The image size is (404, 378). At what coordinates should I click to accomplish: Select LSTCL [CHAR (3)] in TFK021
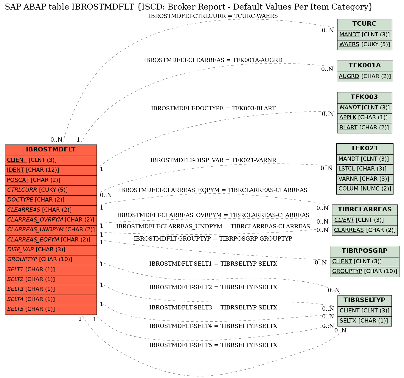(x=365, y=169)
